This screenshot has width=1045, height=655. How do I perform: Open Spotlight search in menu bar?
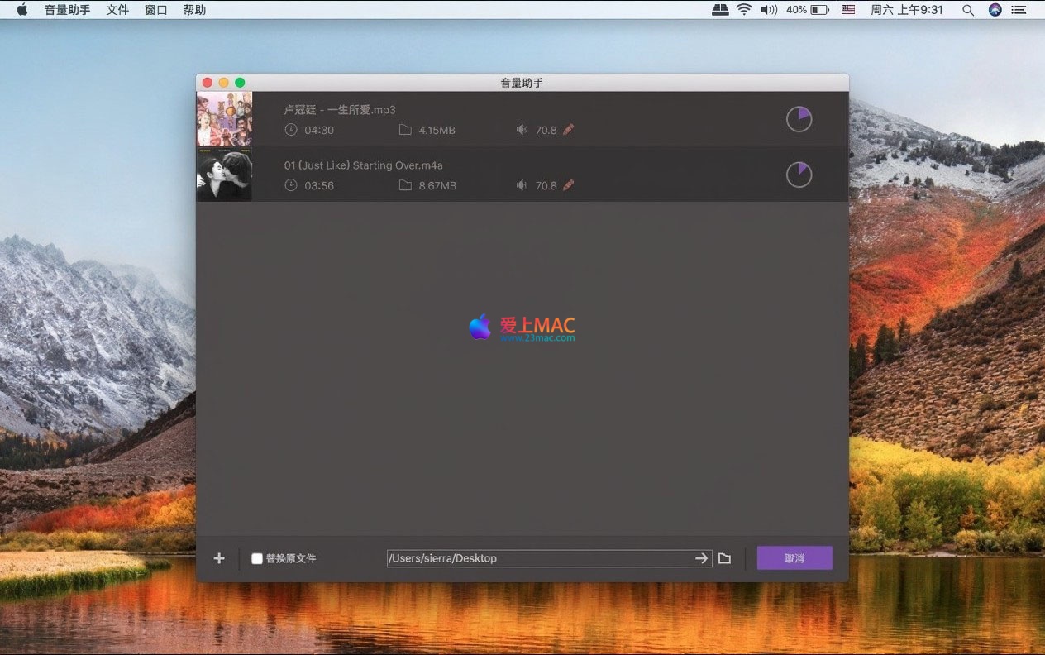tap(968, 10)
